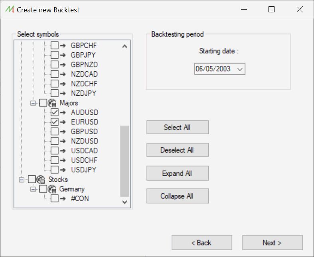Uncheck the EURUSD symbol checkbox
314x257 pixels.
click(x=55, y=122)
